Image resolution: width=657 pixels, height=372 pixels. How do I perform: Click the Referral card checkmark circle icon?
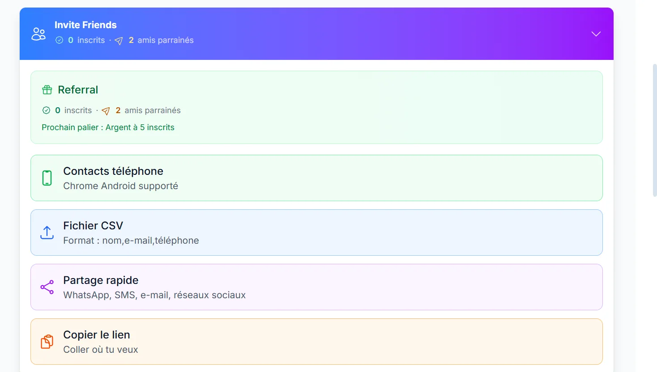46,110
